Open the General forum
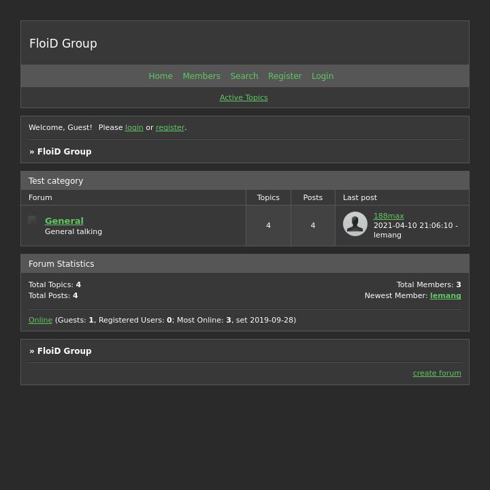490x490 pixels. 64,221
